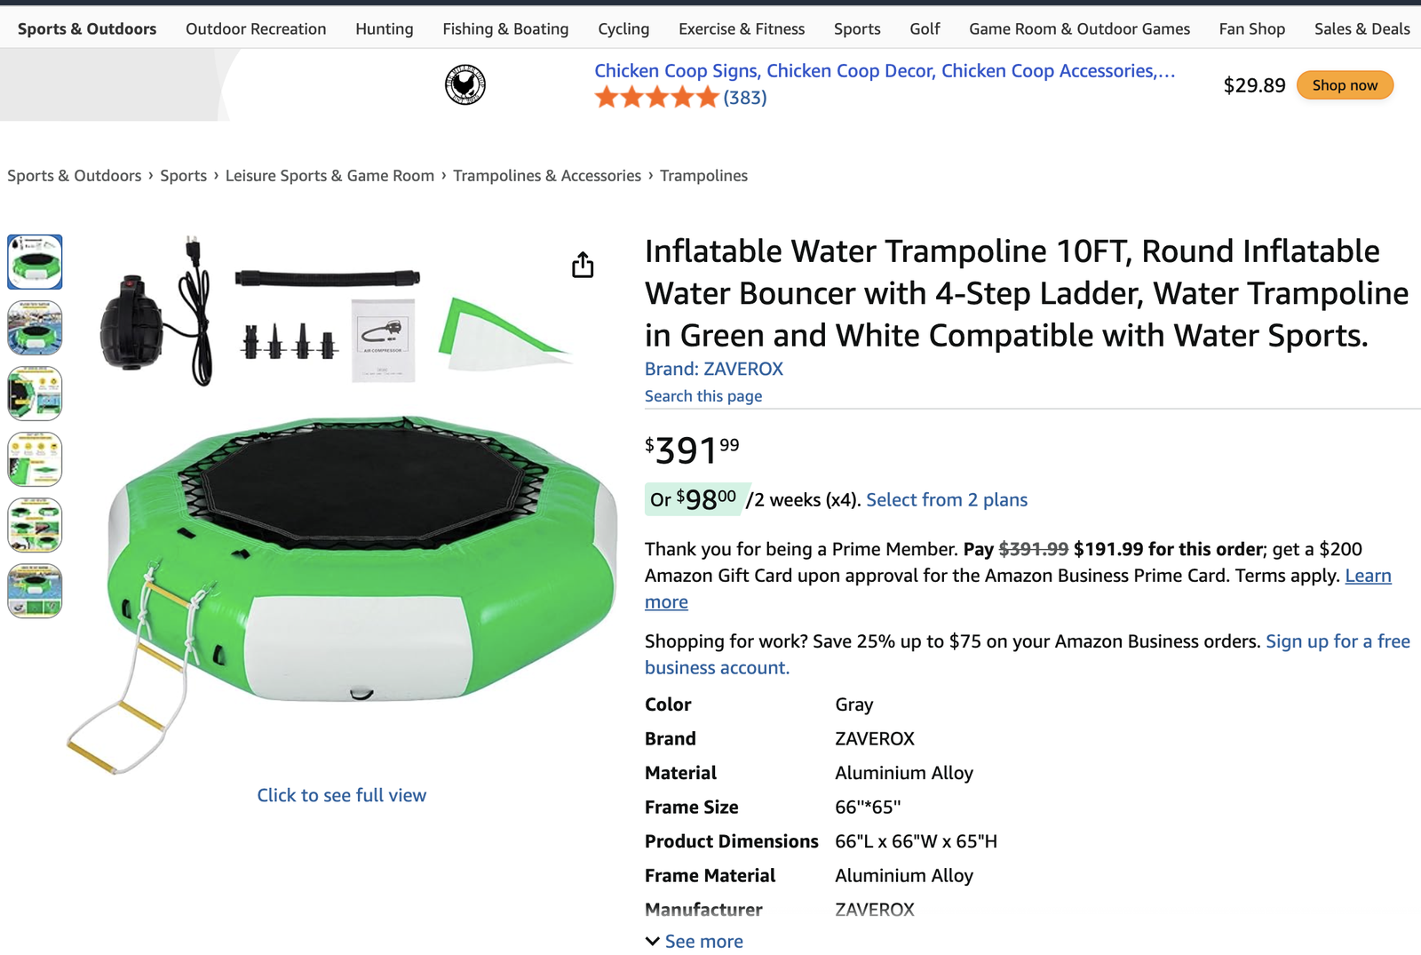Select the second product image thumbnail
Viewport: 1421px width, 955px height.
pos(35,328)
